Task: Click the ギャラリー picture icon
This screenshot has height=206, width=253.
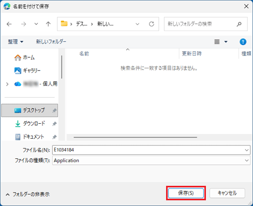Action: tap(18, 70)
